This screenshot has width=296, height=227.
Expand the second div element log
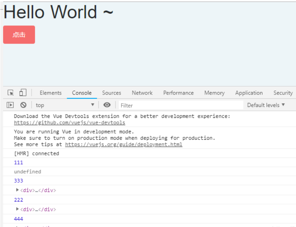click(x=17, y=209)
